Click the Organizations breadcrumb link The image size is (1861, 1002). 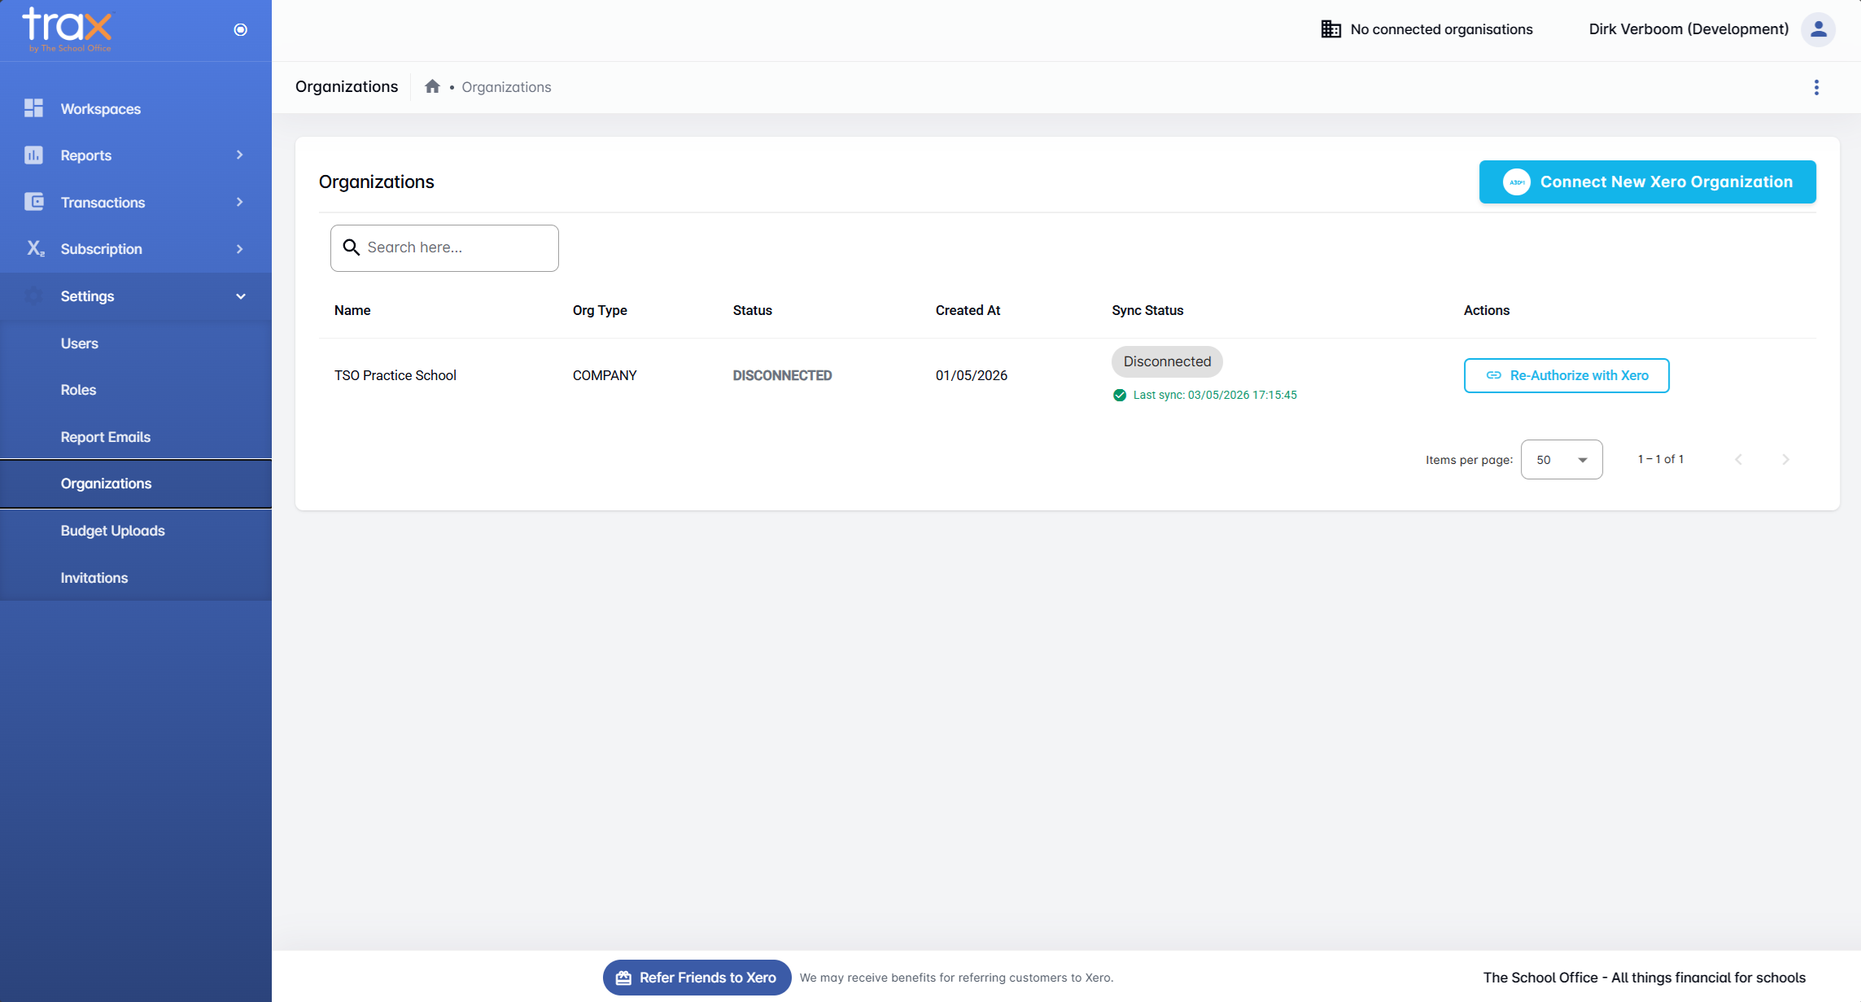506,87
